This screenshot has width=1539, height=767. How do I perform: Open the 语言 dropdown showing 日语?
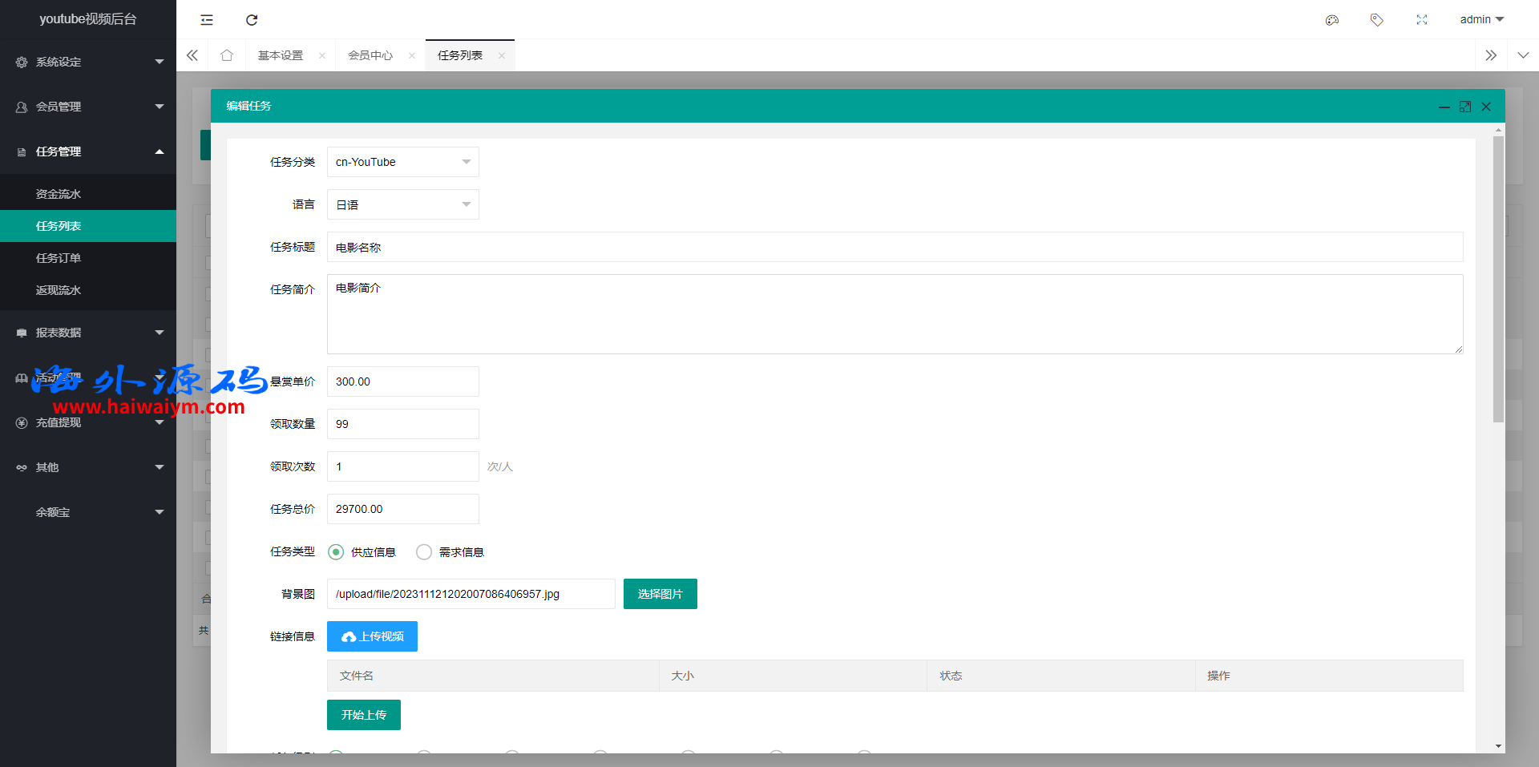coord(402,205)
